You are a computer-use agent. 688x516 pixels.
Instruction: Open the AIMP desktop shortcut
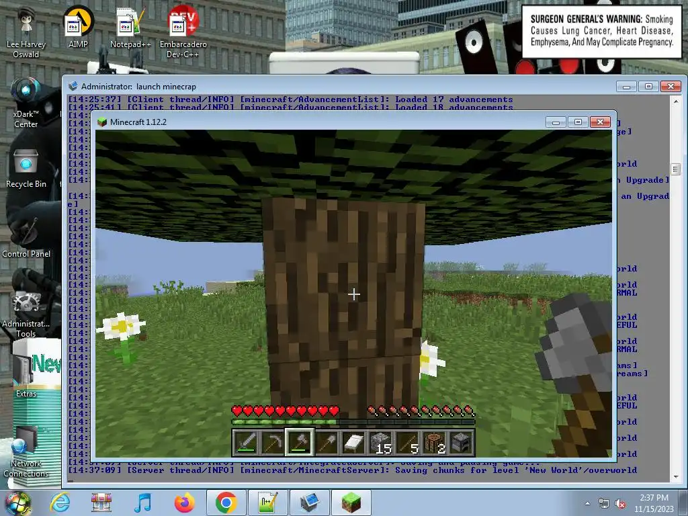tap(78, 26)
